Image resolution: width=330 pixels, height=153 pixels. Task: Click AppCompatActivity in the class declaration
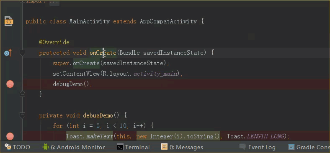tap(168, 21)
